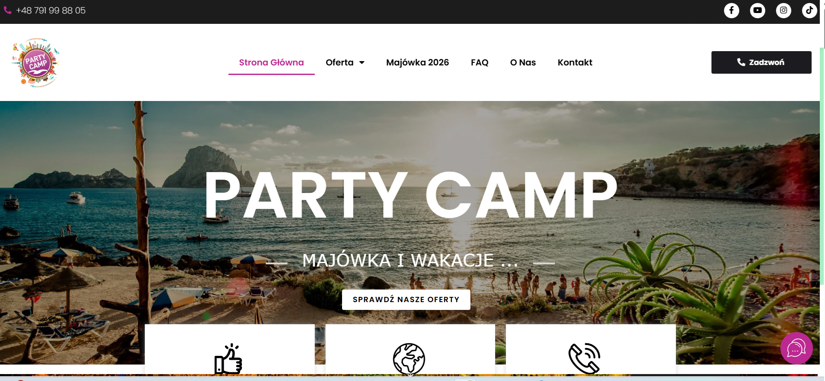Go to Strona Główna tab
This screenshot has width=825, height=381.
pos(271,62)
